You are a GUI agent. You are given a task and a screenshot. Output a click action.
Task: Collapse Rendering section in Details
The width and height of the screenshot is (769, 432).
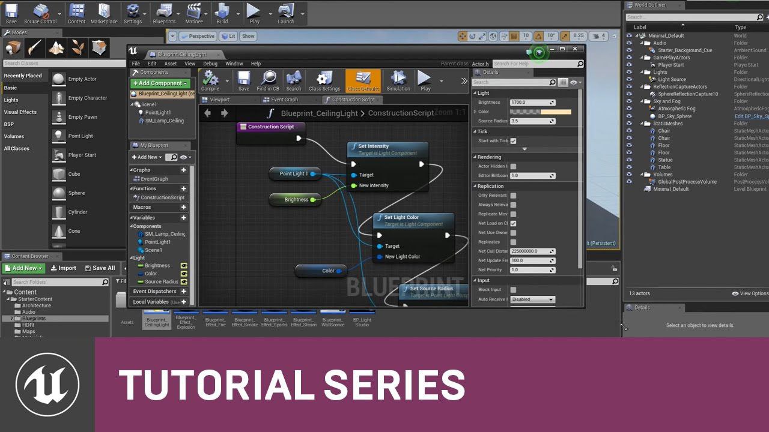[475, 157]
